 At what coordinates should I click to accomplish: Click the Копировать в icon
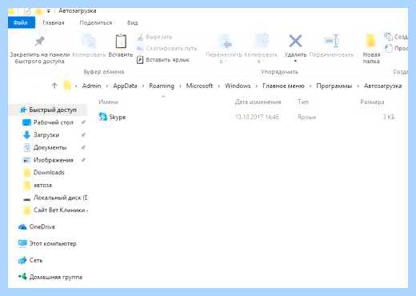point(262,41)
